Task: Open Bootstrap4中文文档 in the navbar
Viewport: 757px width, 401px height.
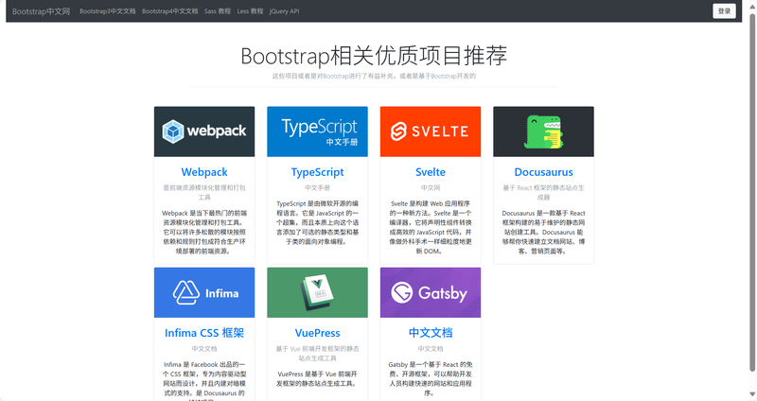Action: point(170,11)
